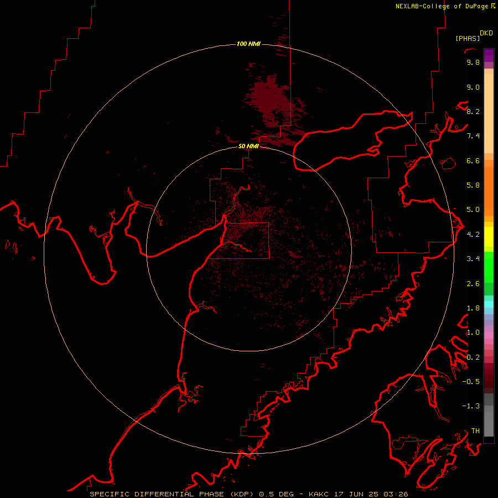Click the KAKC radar site identifier
This screenshot has width=498, height=498.
[319, 494]
